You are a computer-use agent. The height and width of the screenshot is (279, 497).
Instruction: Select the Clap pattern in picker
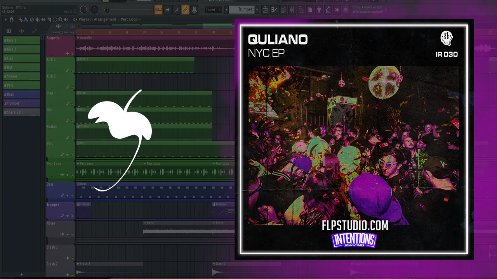[21, 58]
